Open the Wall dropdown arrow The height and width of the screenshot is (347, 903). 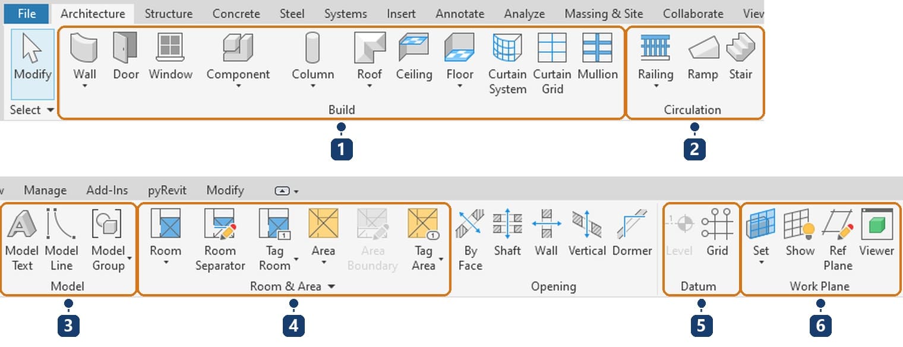tap(84, 87)
